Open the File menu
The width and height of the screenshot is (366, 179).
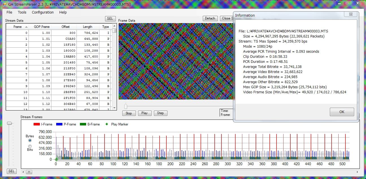pyautogui.click(x=9, y=12)
